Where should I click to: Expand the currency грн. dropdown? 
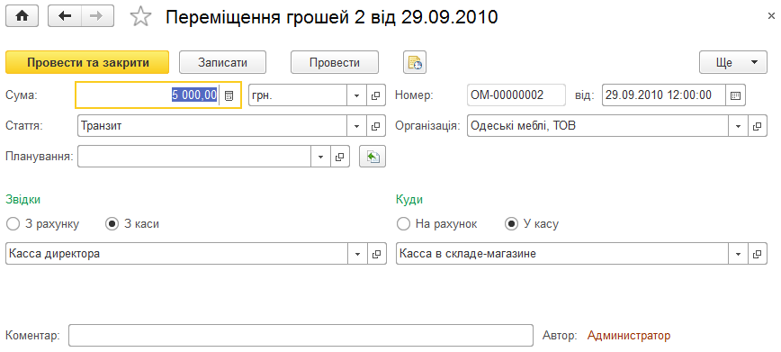pos(356,95)
